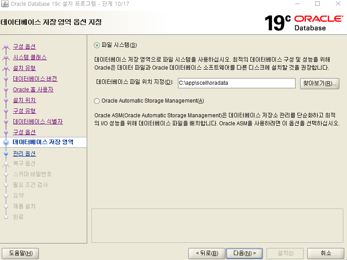This screenshot has height=260, width=347.
Task: Click the 데이터베이스 파일 위치 지정(D) label
Action: [135, 82]
